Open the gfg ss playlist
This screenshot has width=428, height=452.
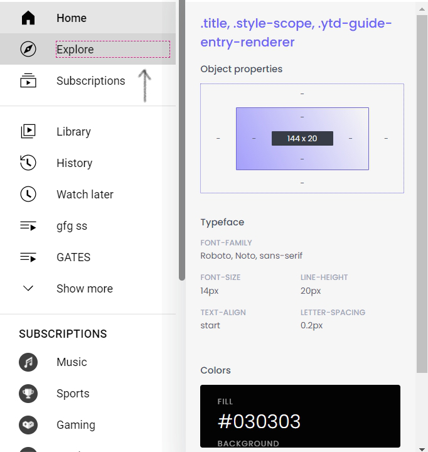[x=88, y=226]
